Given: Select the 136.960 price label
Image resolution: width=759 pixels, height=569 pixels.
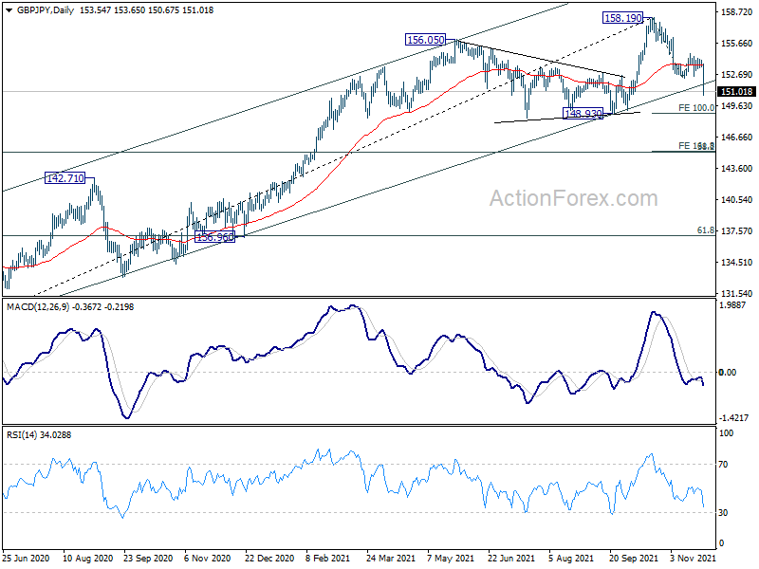Looking at the screenshot, I should coord(214,237).
